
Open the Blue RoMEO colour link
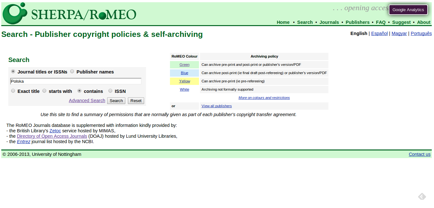[184, 73]
